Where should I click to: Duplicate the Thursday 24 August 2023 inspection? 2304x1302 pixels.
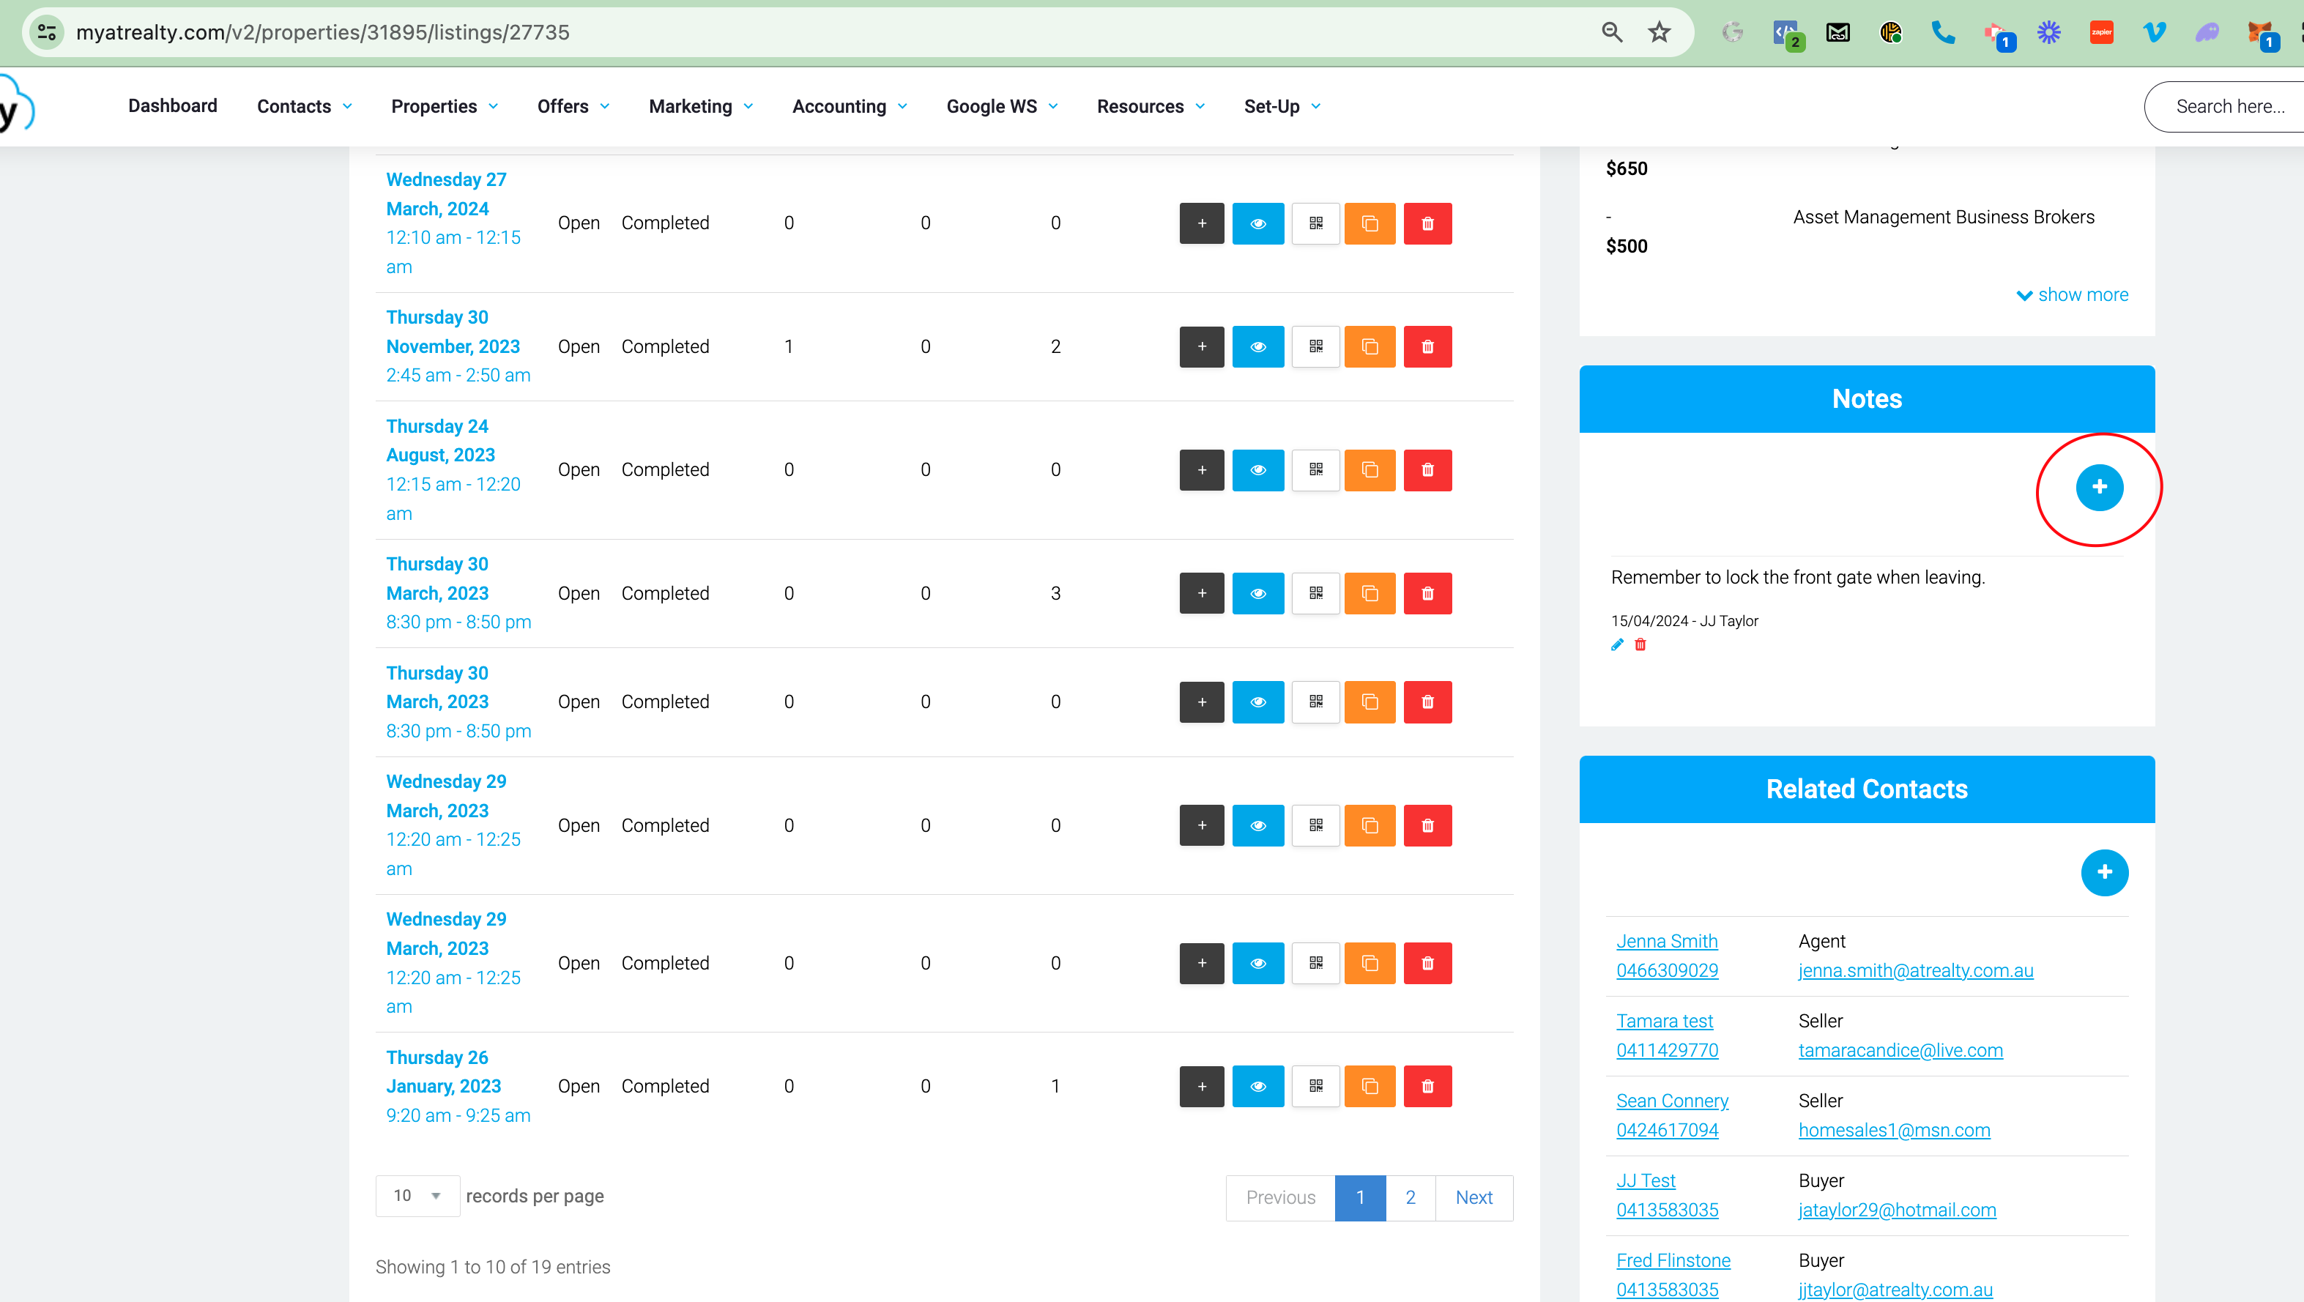coord(1370,470)
